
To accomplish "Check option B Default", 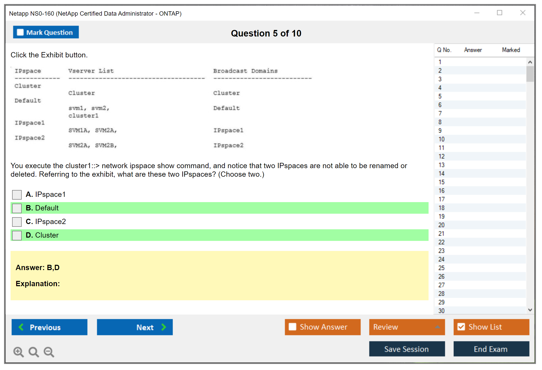I will click(x=17, y=208).
